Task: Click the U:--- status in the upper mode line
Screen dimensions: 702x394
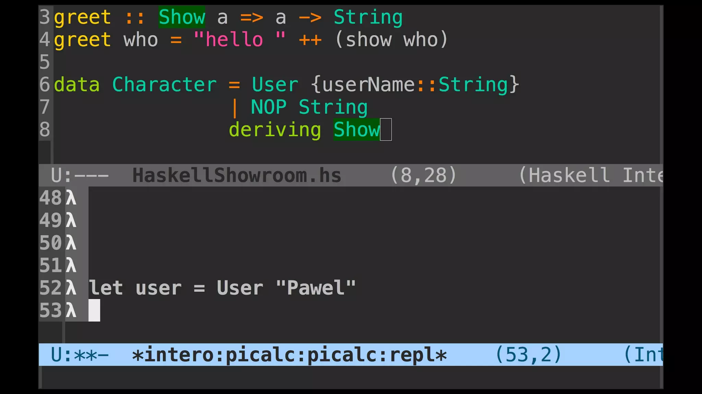Action: 80,175
